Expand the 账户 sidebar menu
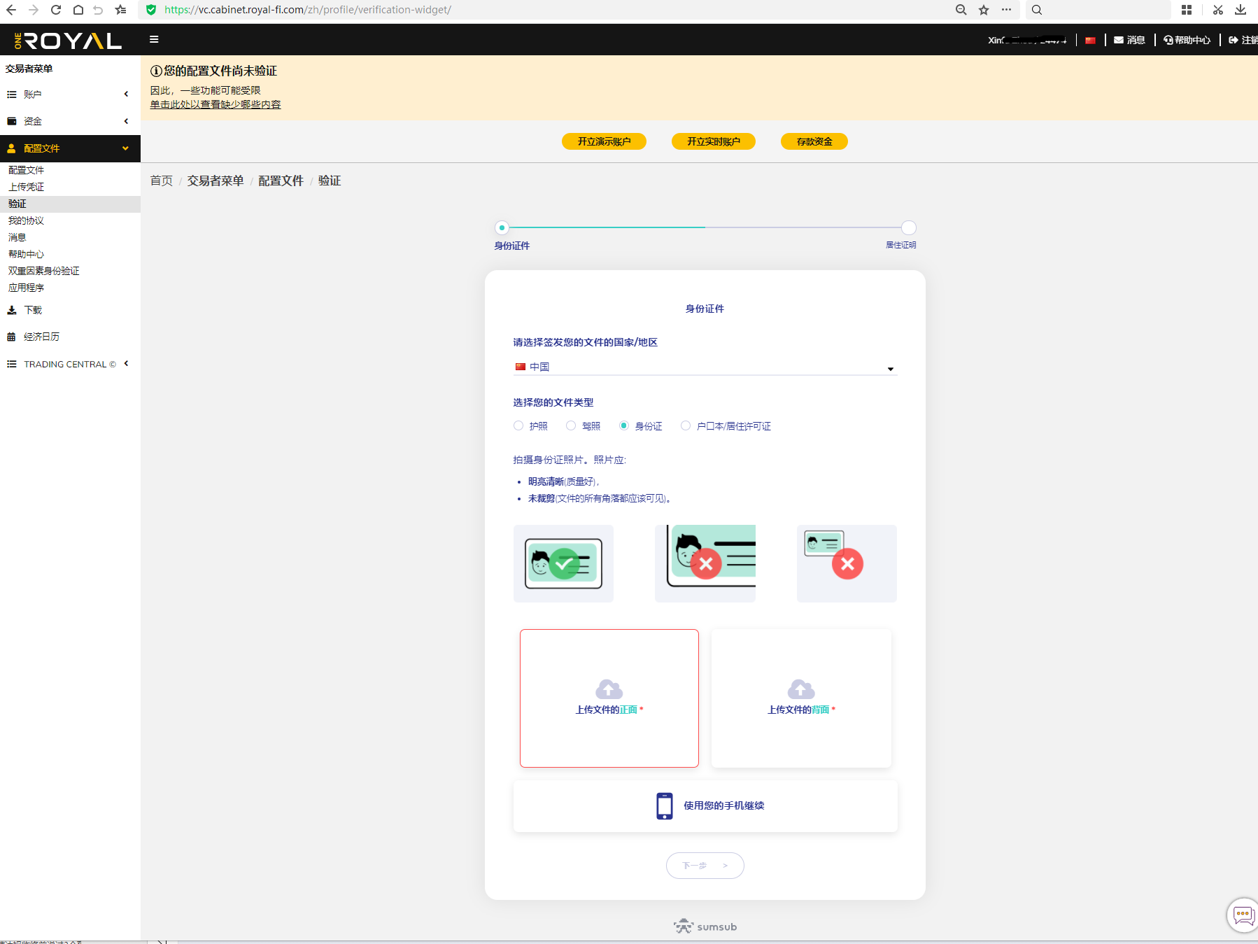The height and width of the screenshot is (944, 1258). [70, 94]
